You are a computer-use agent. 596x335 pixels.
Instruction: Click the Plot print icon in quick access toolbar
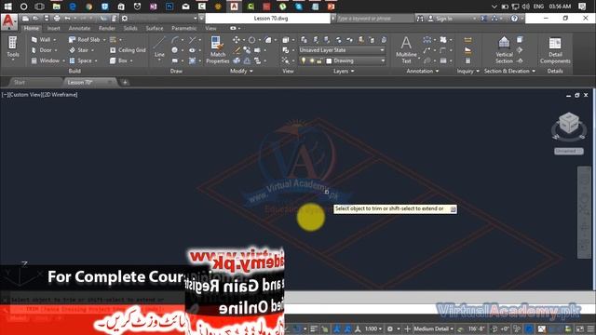[x=57, y=19]
